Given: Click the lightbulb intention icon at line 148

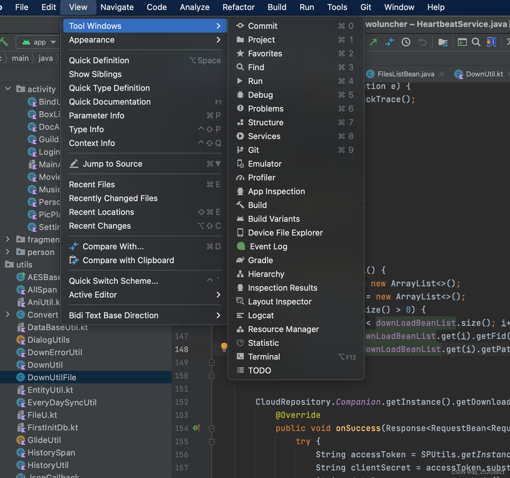Looking at the screenshot, I should (x=224, y=347).
